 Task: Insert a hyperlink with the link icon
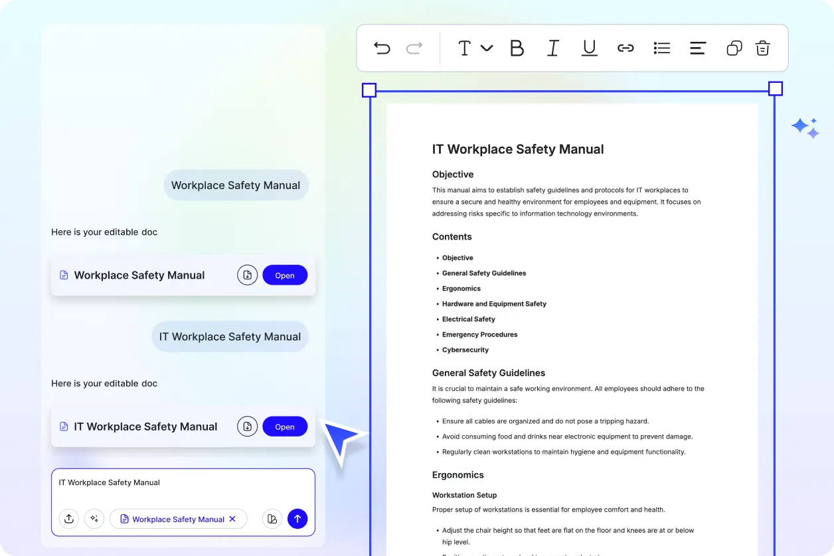[x=625, y=48]
